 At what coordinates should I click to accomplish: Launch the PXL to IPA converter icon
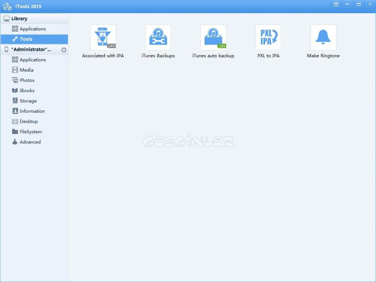[268, 38]
